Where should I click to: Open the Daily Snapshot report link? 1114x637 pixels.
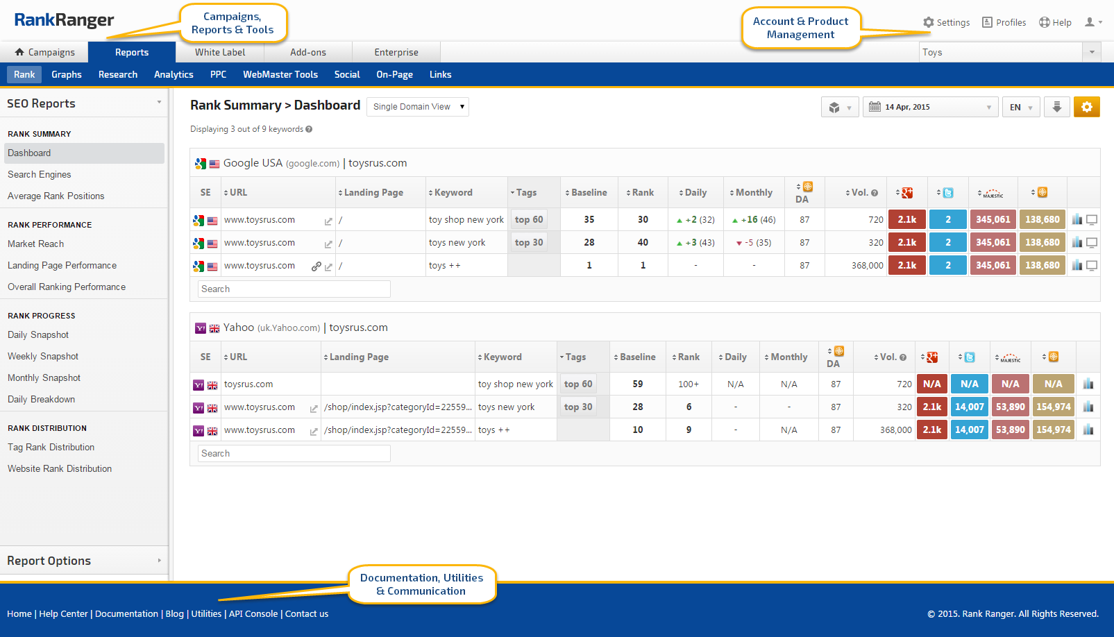(x=38, y=334)
